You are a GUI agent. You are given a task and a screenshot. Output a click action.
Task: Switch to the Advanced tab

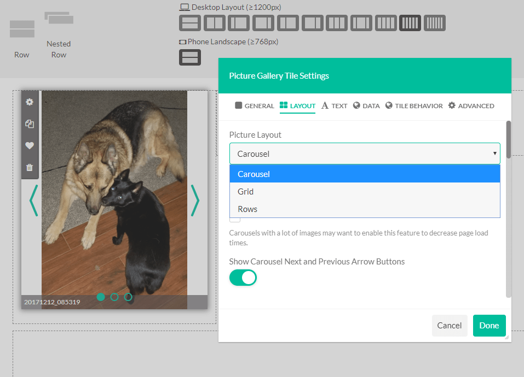471,105
